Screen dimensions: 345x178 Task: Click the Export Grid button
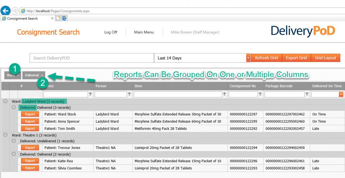[x=296, y=58]
